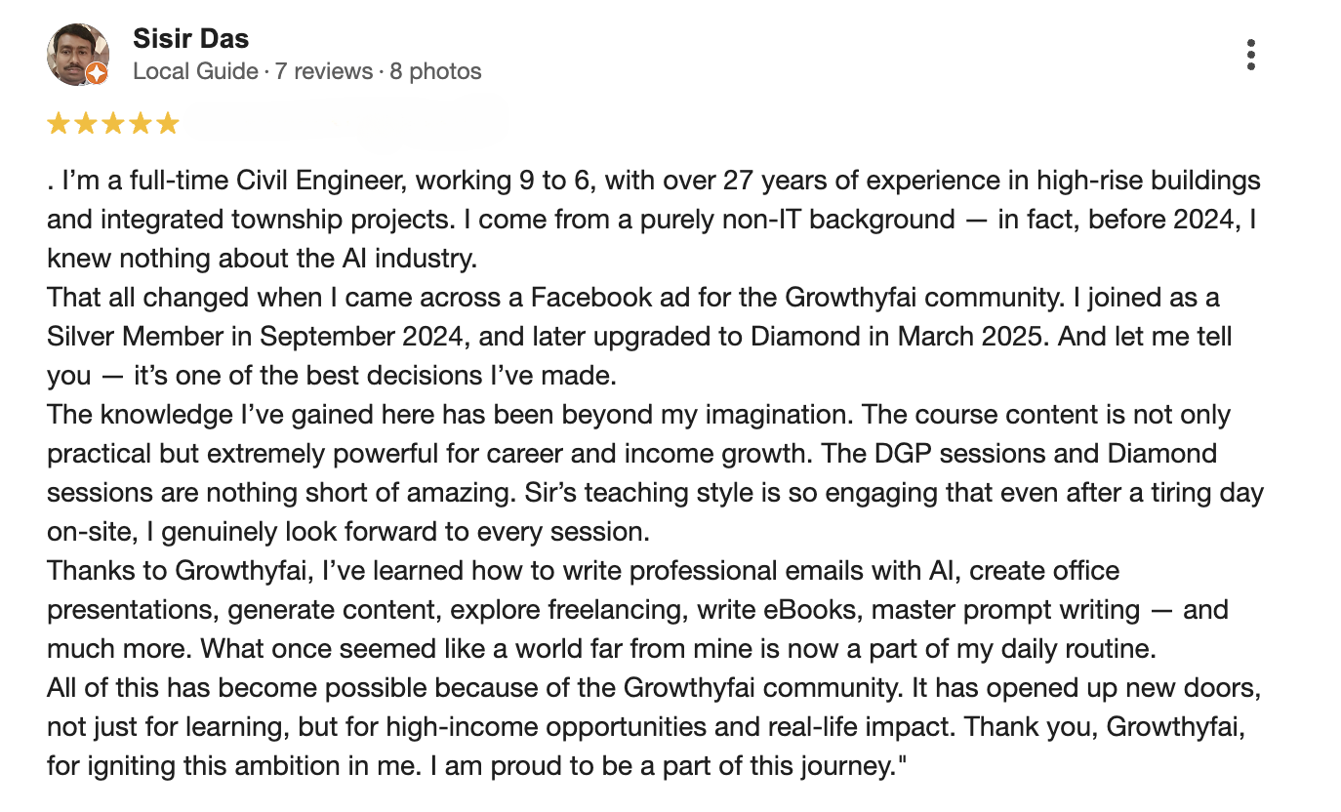
Task: Click the line starting "All of this has become"
Action: click(x=654, y=688)
